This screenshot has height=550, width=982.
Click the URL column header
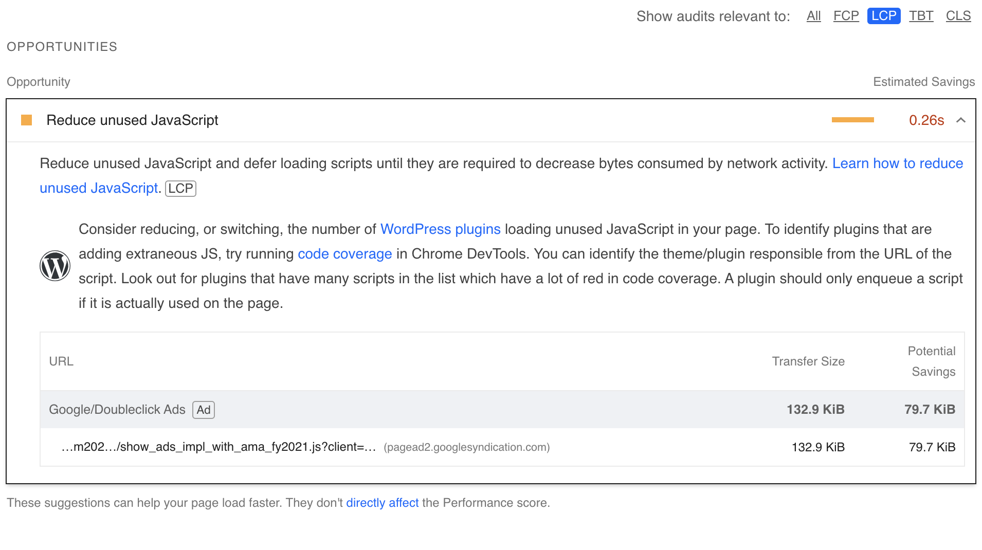61,361
